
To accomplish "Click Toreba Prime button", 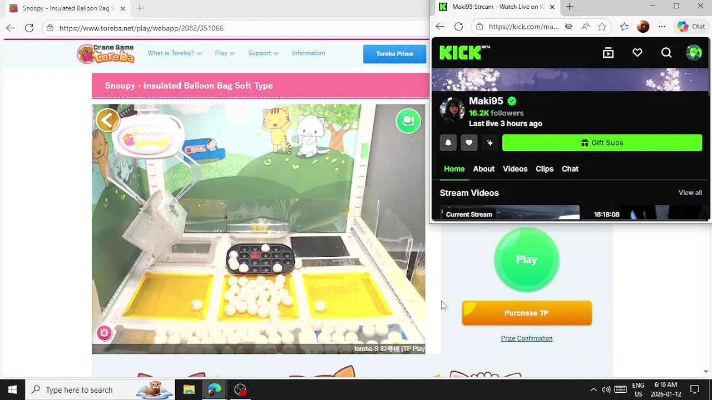I will (394, 54).
